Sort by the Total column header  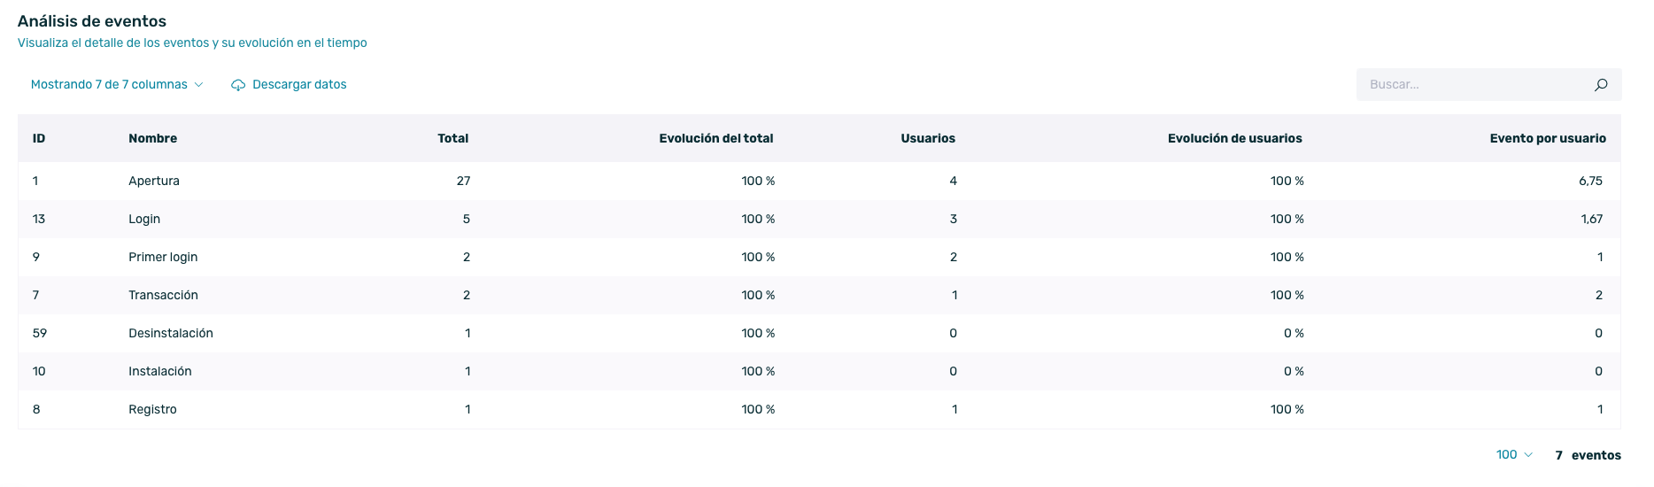pyautogui.click(x=453, y=138)
